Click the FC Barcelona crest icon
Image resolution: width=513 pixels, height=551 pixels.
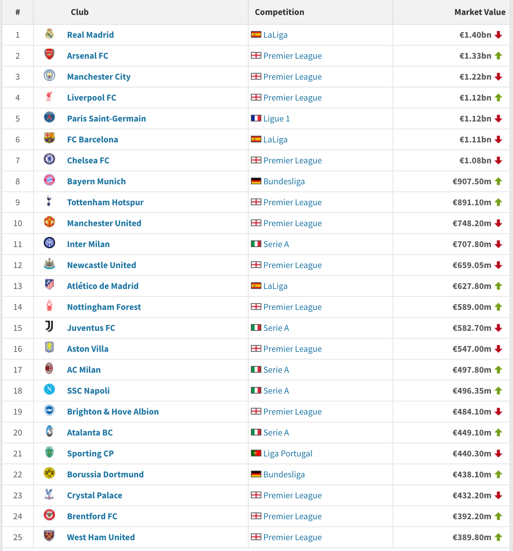click(x=49, y=139)
